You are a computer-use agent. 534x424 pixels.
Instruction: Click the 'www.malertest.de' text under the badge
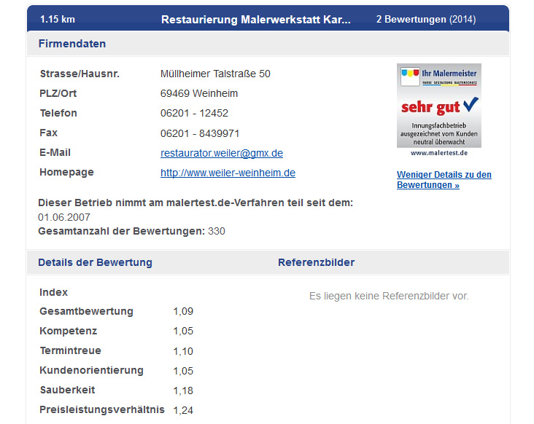(438, 153)
